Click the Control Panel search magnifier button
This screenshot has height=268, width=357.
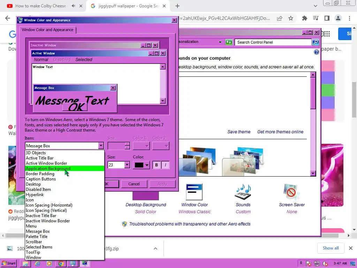[x=315, y=42]
